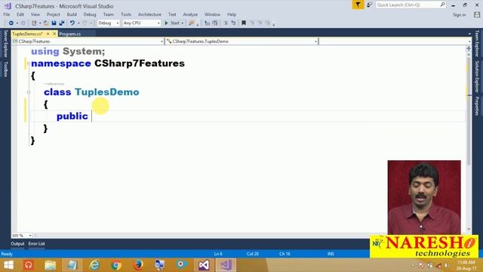Open the Build menu
The height and width of the screenshot is (272, 483).
(x=72, y=14)
